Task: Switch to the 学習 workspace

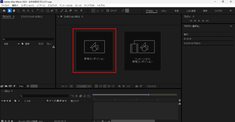Action: [176, 11]
